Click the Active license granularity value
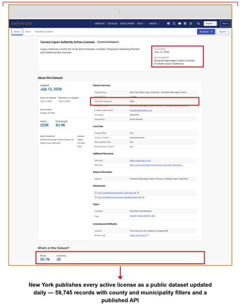 tap(136, 119)
